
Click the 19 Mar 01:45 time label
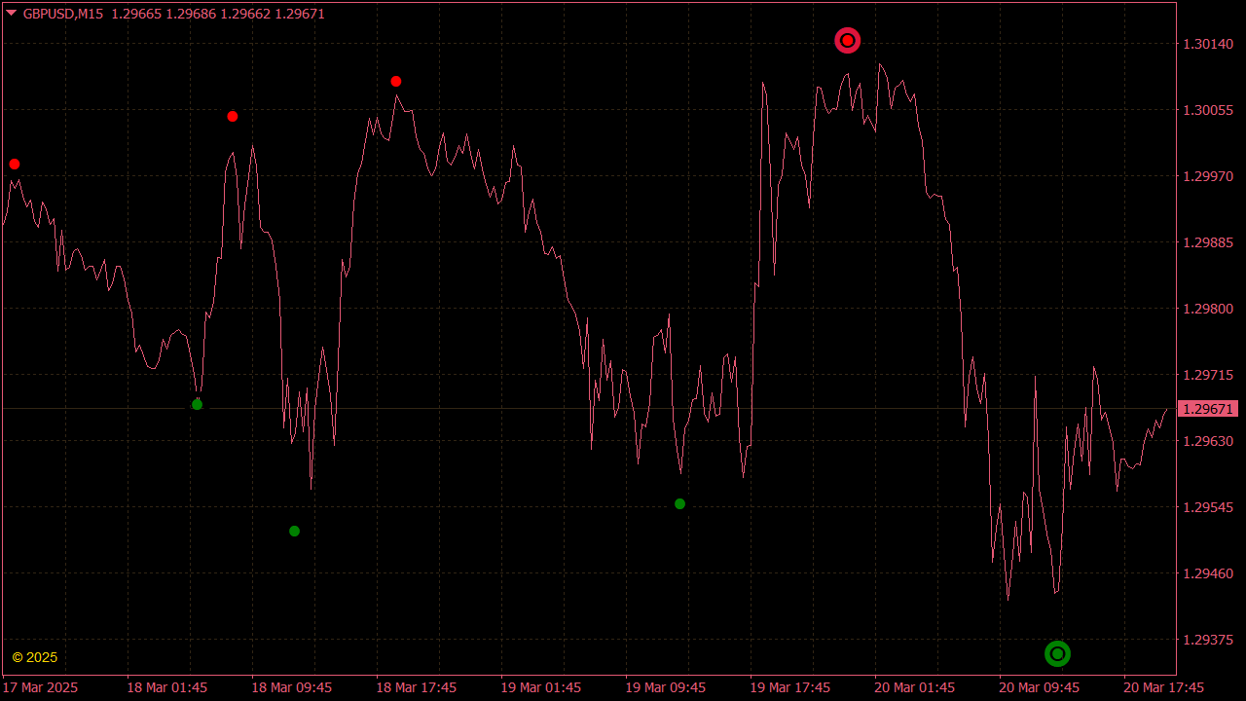541,687
